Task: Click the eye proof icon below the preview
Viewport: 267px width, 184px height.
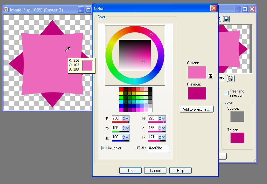Action: coord(222,78)
